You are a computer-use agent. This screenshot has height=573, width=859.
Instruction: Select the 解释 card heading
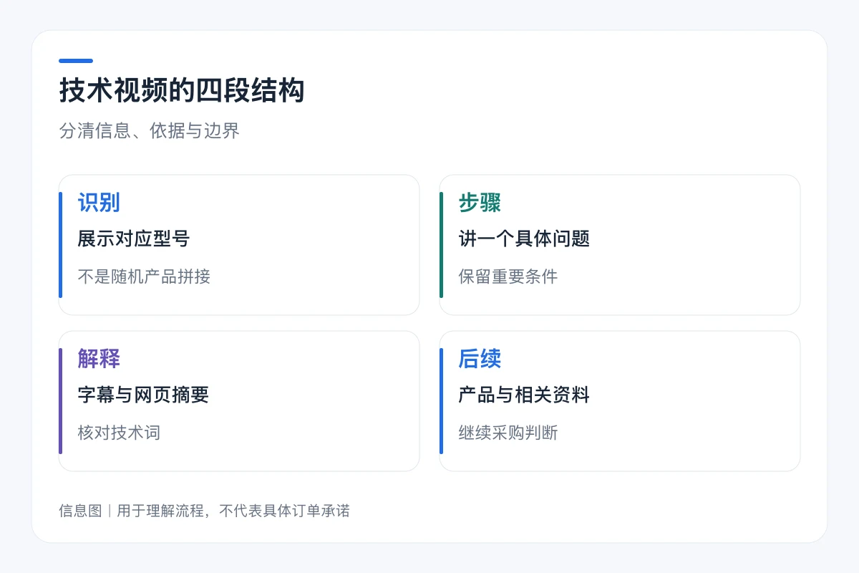pos(99,359)
